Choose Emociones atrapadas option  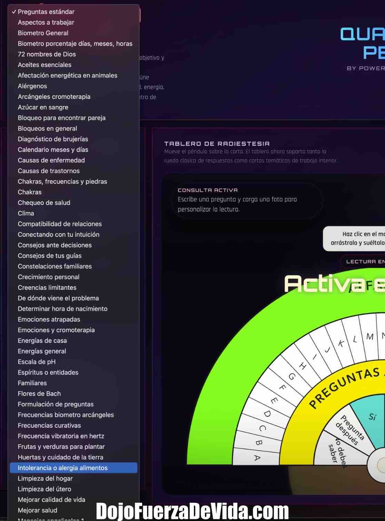(73, 320)
